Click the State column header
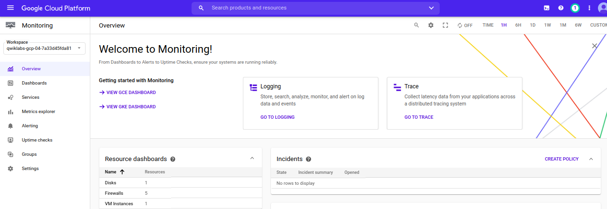 [x=281, y=172]
